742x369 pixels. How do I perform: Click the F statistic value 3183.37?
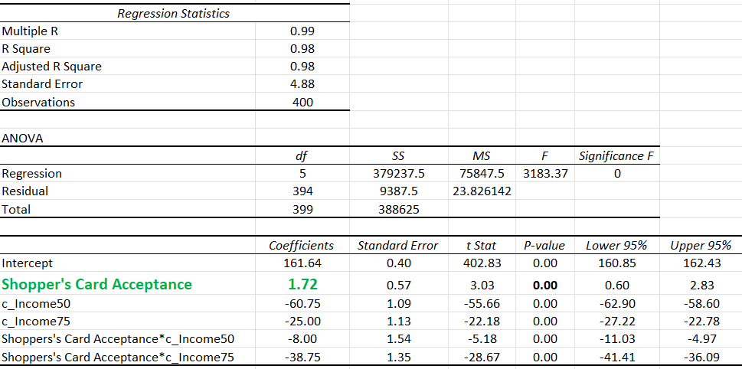pos(545,174)
